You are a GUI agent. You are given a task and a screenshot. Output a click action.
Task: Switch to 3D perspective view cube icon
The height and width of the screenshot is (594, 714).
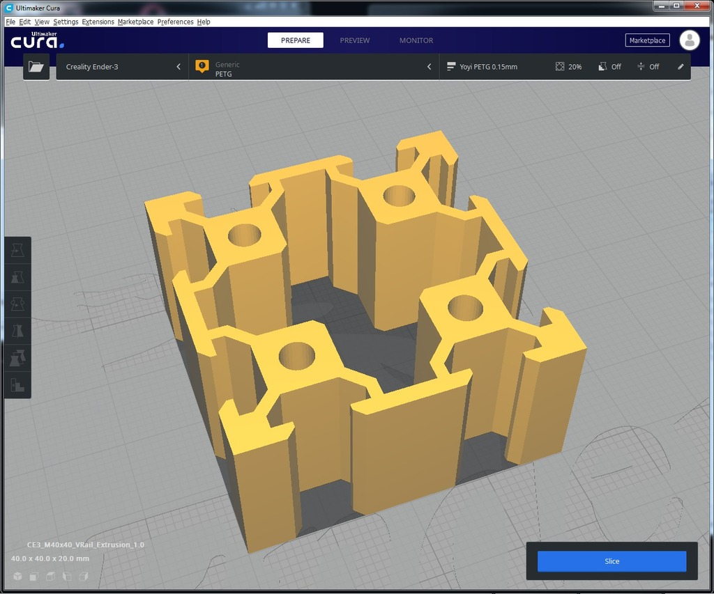17,577
